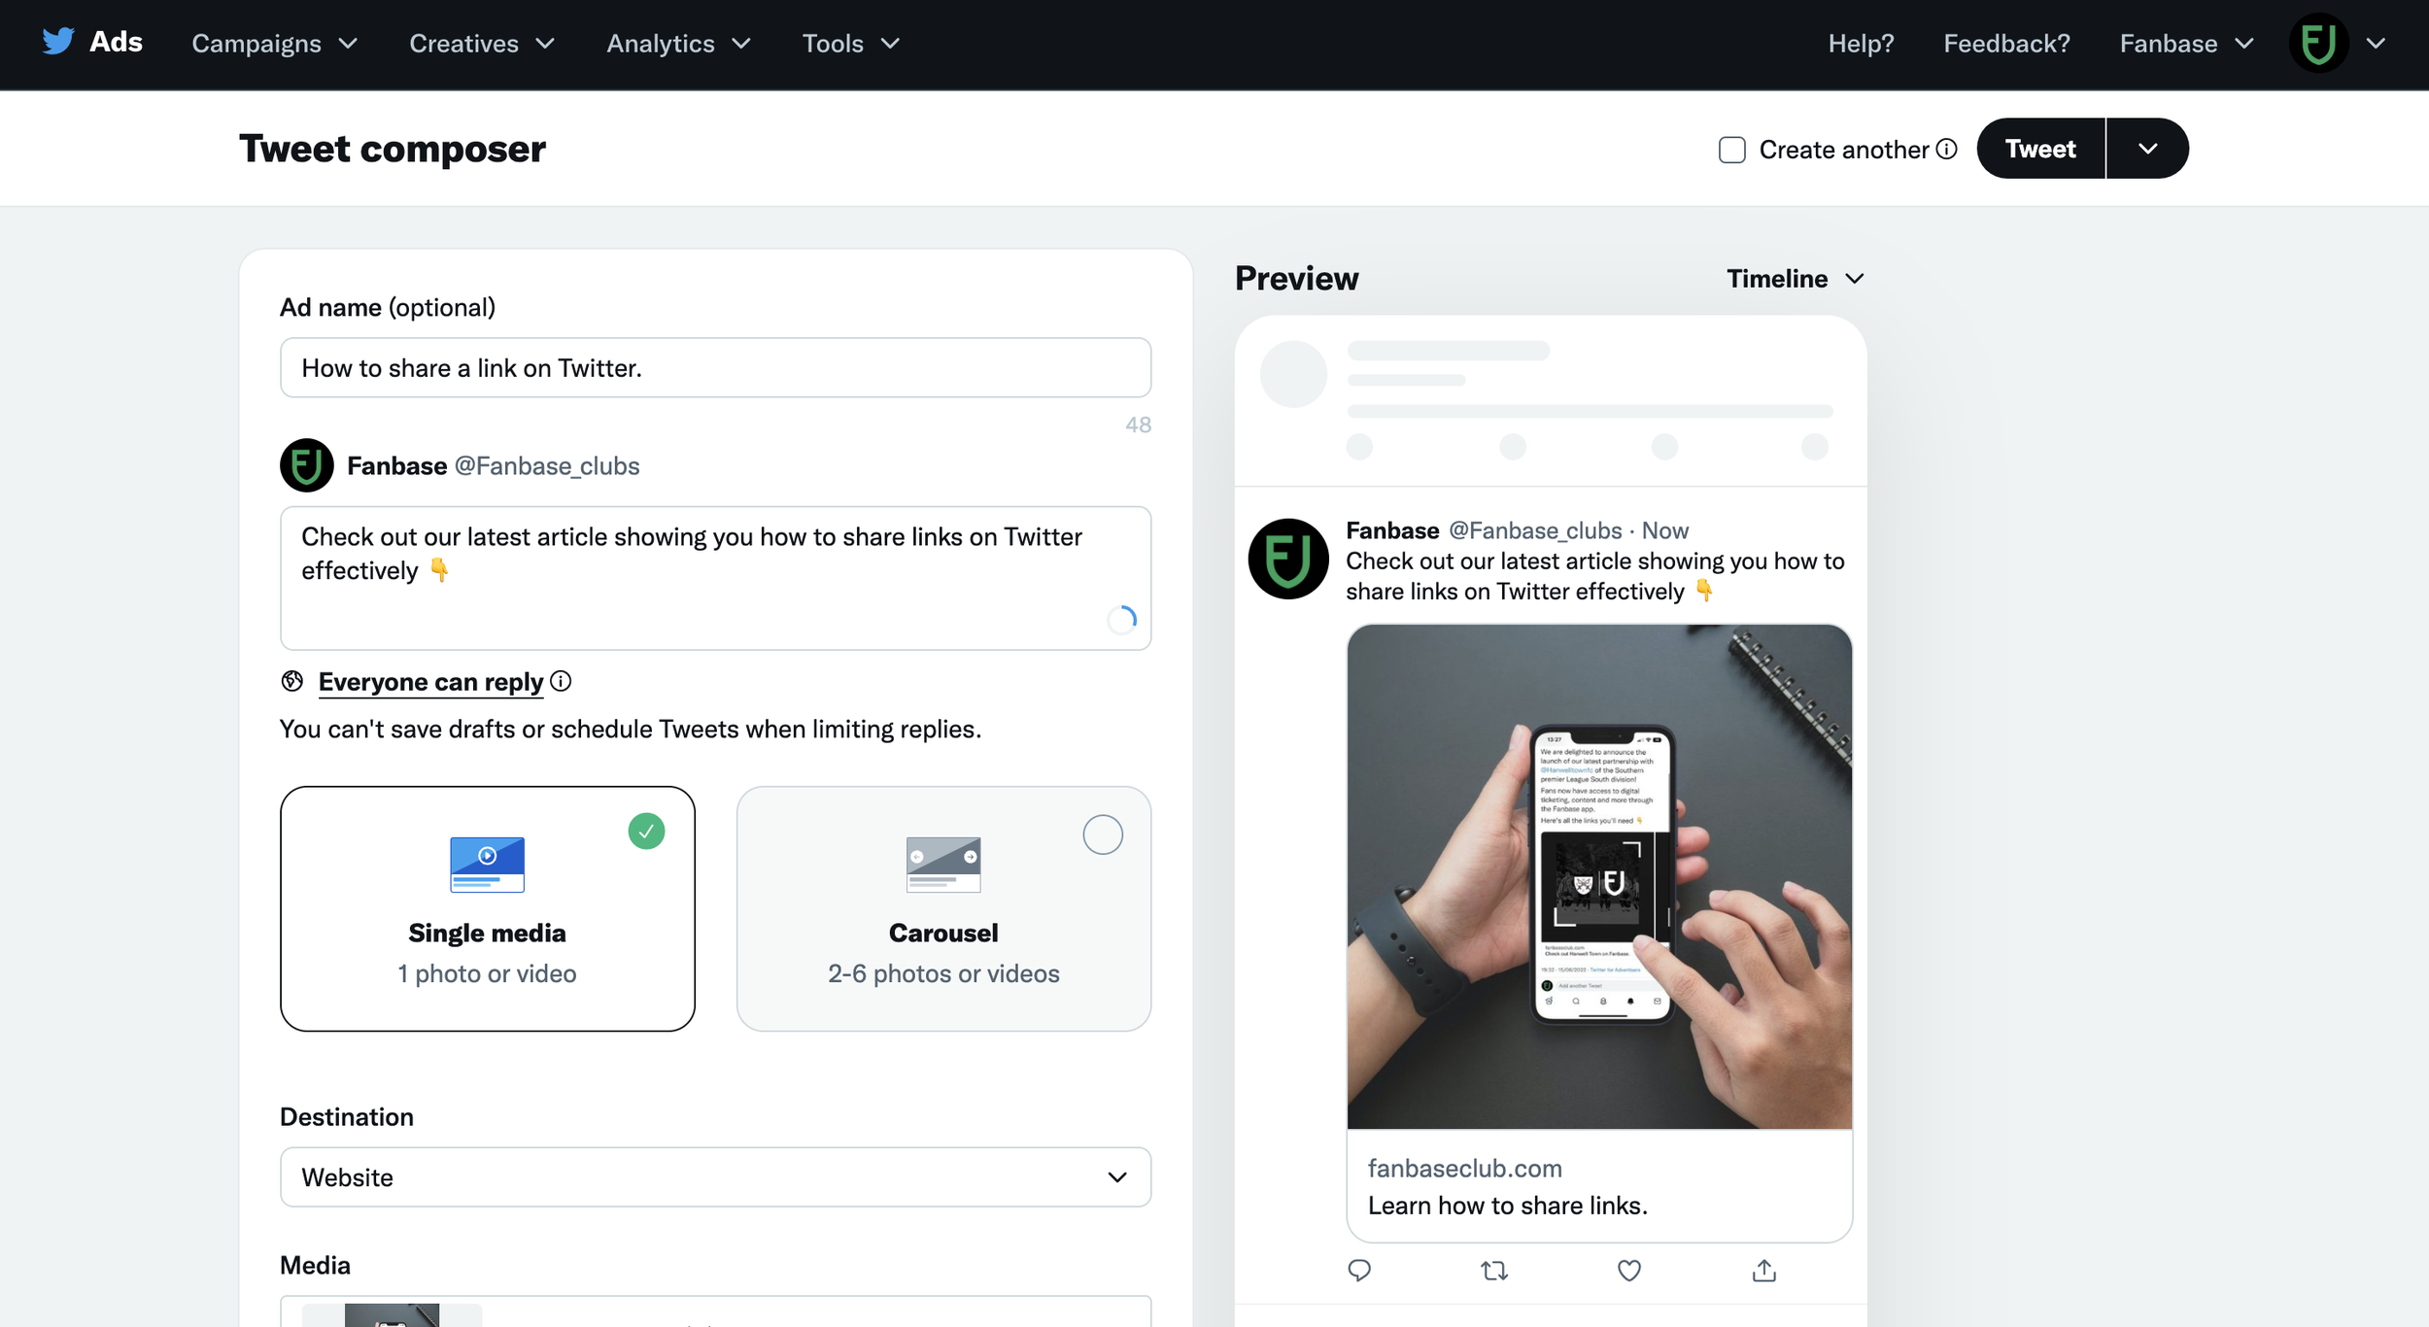Click the reply icon in tweet preview

click(1359, 1270)
